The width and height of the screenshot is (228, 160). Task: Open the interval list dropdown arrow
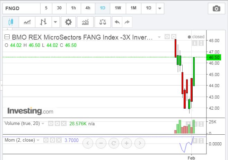point(160,8)
